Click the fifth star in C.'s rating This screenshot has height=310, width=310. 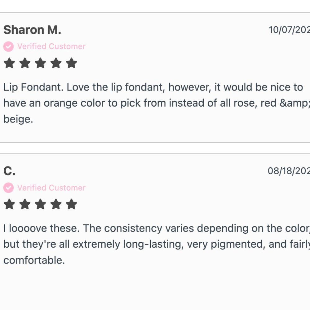(x=71, y=204)
